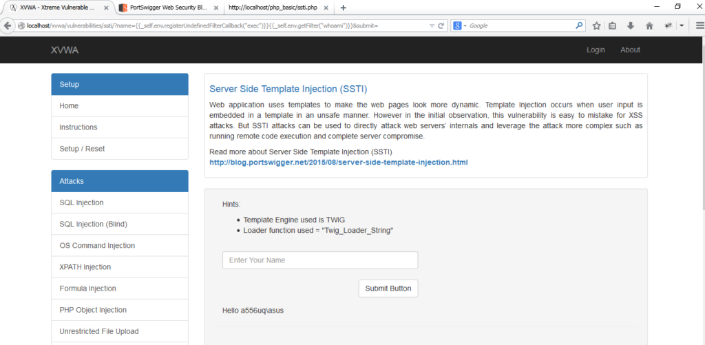
Task: Close the ssti.php browser tab
Action: [326, 8]
